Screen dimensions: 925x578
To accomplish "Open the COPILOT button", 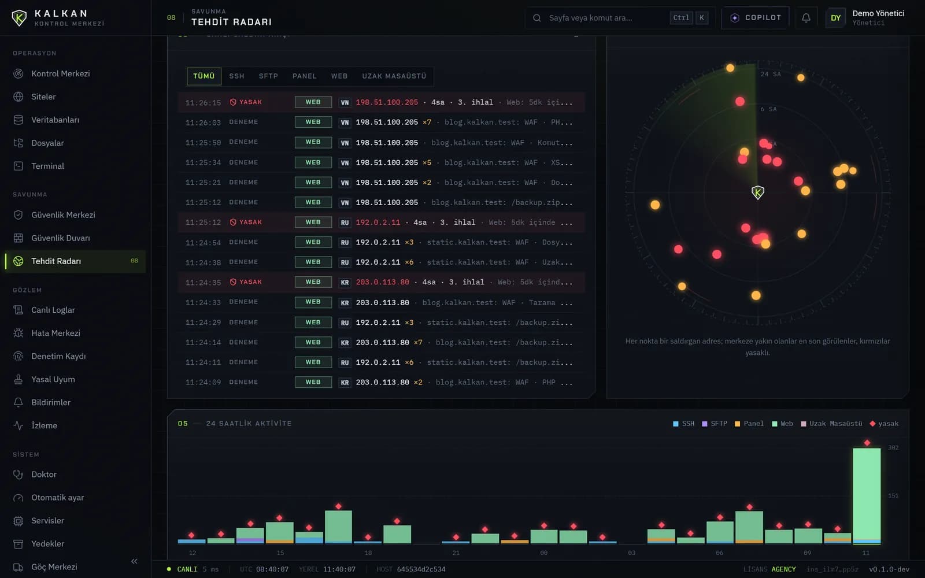I will pos(756,18).
